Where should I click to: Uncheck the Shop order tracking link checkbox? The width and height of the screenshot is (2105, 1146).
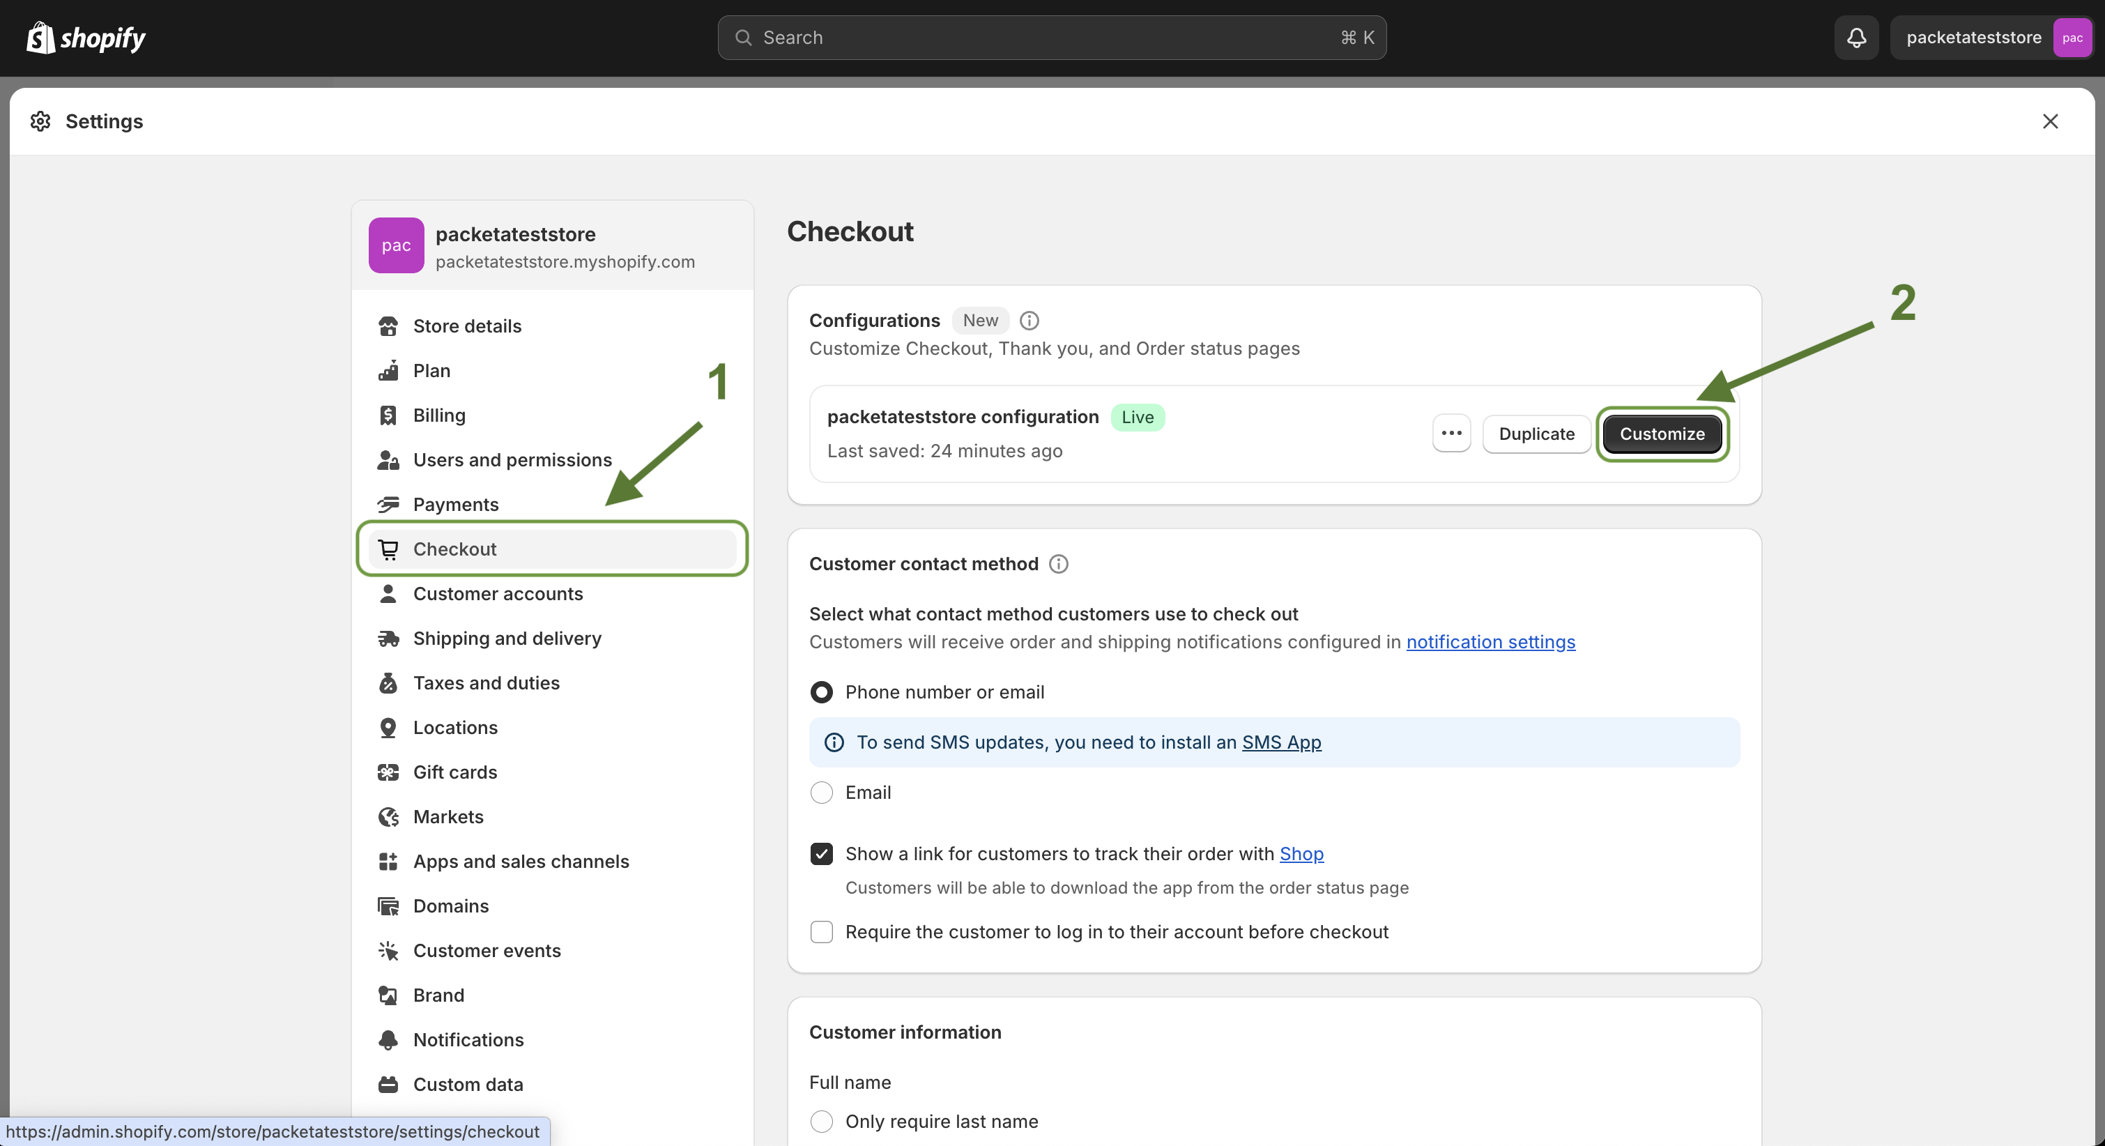821,854
